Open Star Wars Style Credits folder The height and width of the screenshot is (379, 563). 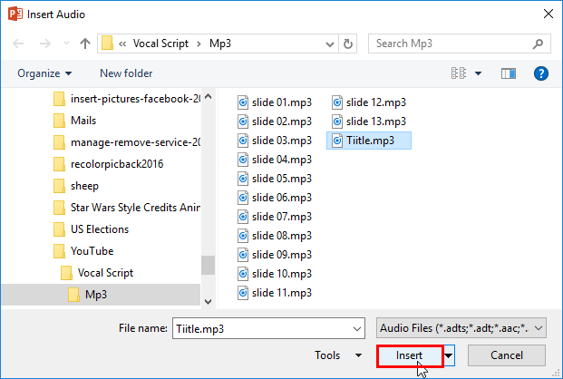point(127,208)
